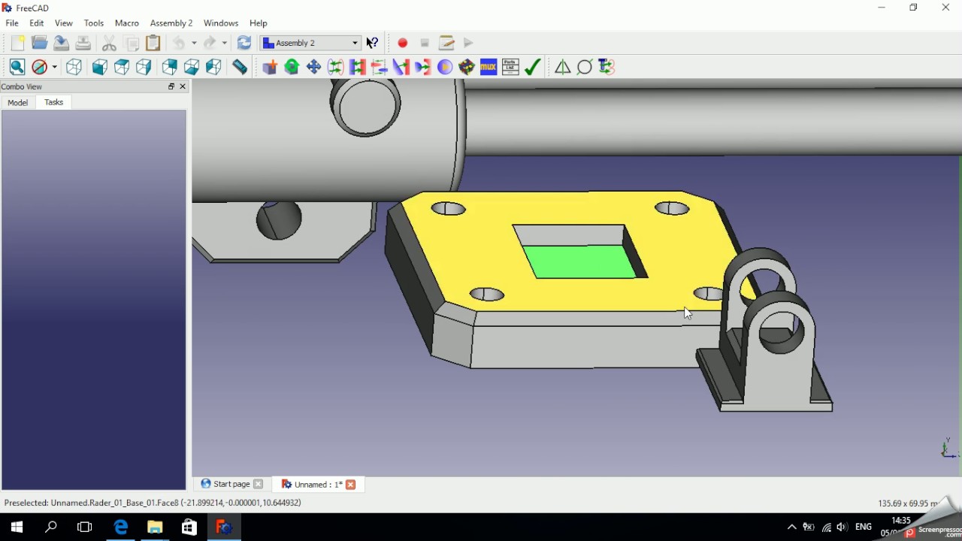
Task: Add a circular edge constraint
Action: click(335, 67)
